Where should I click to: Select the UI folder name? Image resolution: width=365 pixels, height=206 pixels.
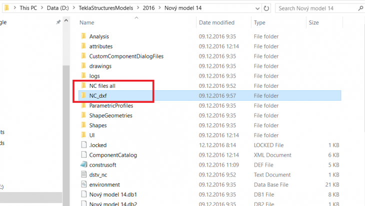click(92, 135)
